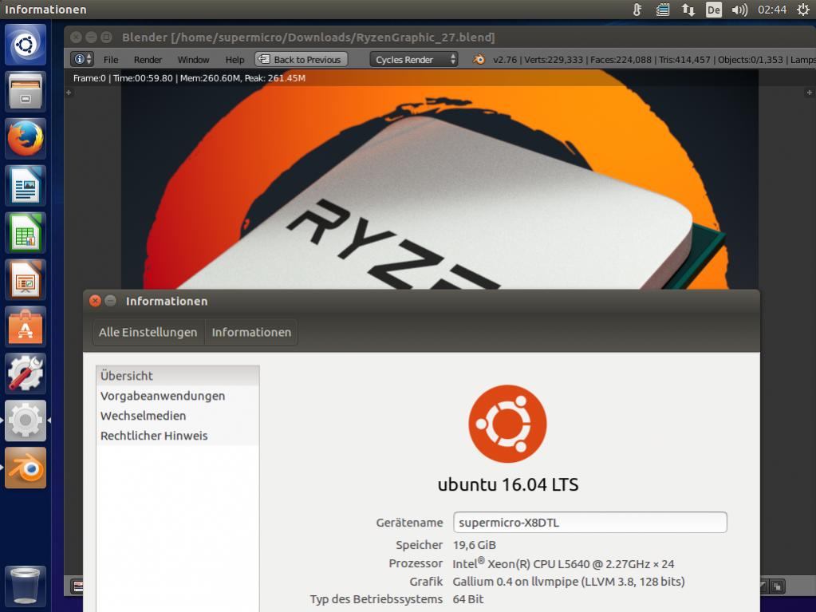The height and width of the screenshot is (612, 816).
Task: Open Ubuntu Software Center in dock
Action: click(25, 327)
